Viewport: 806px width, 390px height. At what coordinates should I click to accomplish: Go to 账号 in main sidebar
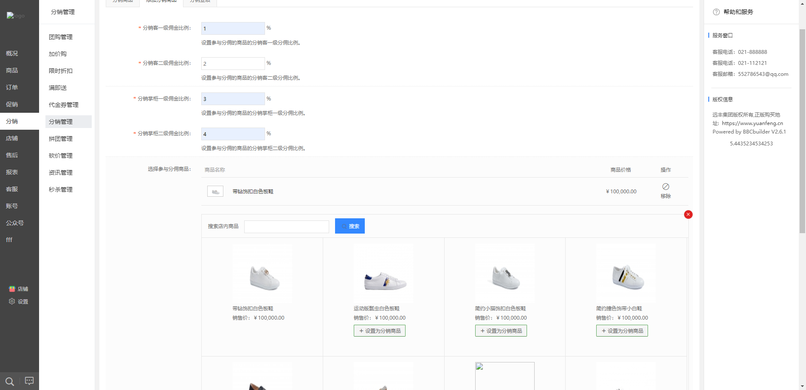(x=12, y=206)
